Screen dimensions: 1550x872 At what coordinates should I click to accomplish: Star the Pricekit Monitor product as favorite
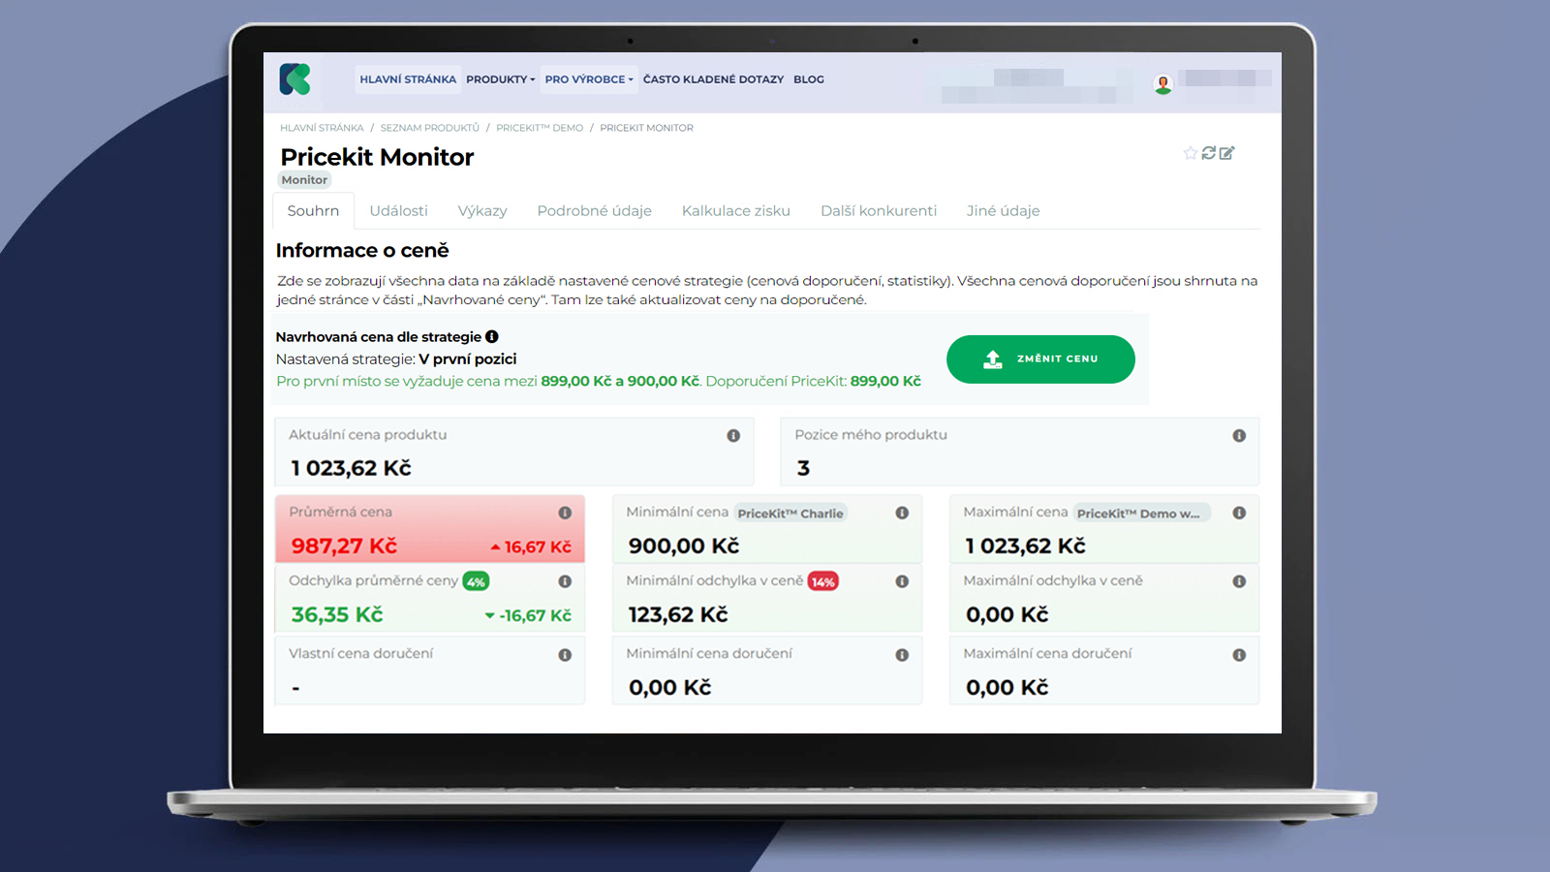pos(1191,153)
